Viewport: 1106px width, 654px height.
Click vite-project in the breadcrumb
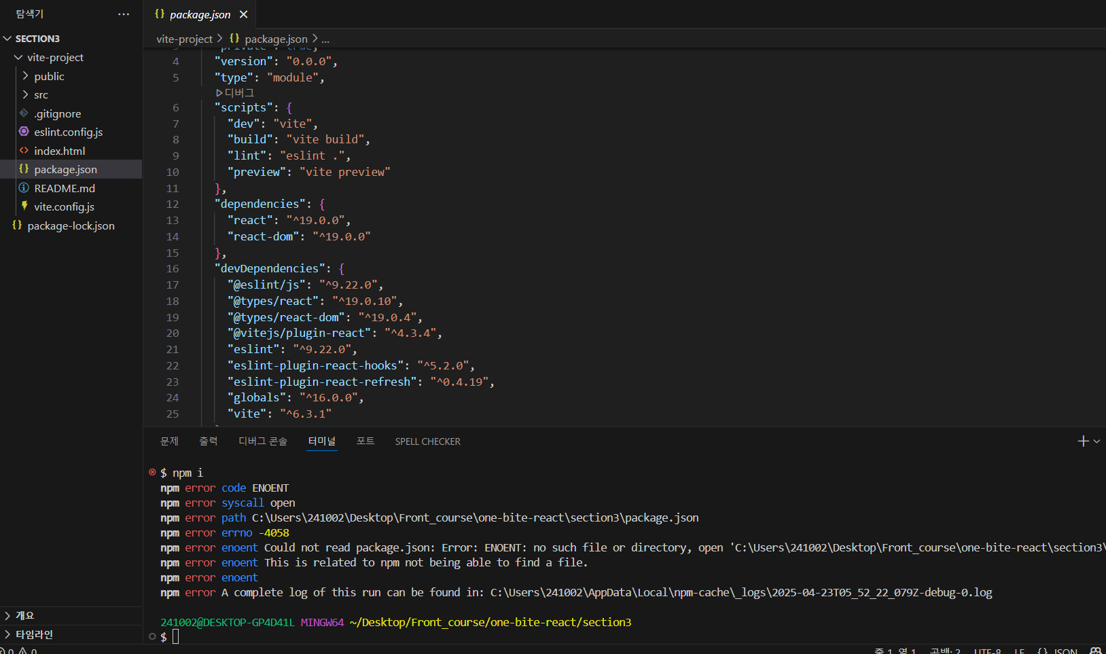point(184,39)
